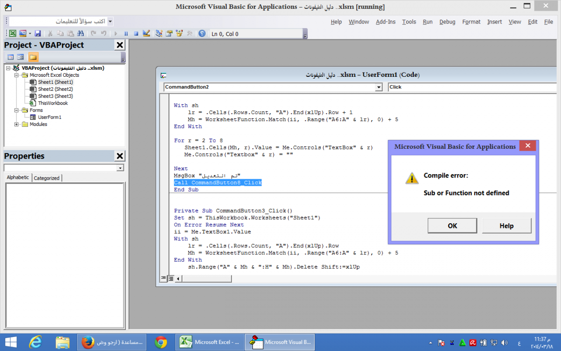Open the Insert menu
Viewport: 561px width, 351px height.
[495, 22]
